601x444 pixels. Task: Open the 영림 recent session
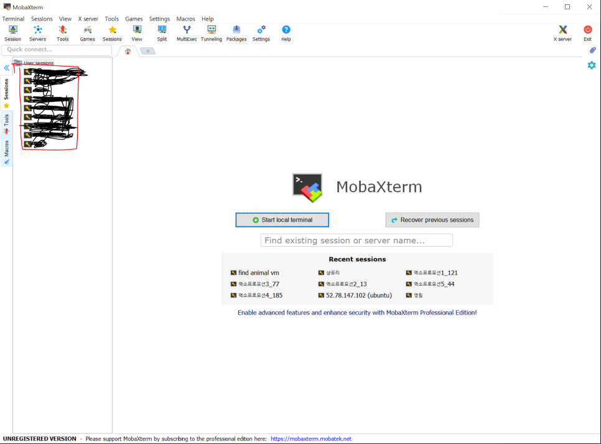tap(414, 295)
